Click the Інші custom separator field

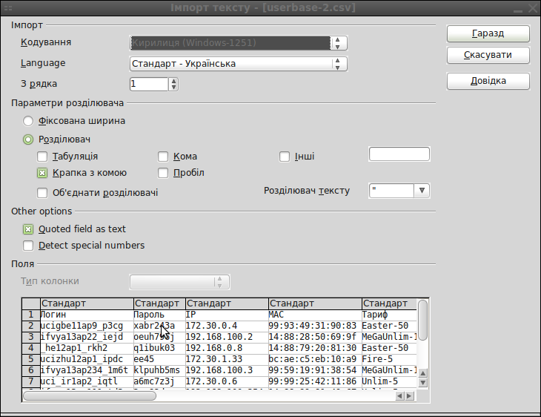coord(399,154)
